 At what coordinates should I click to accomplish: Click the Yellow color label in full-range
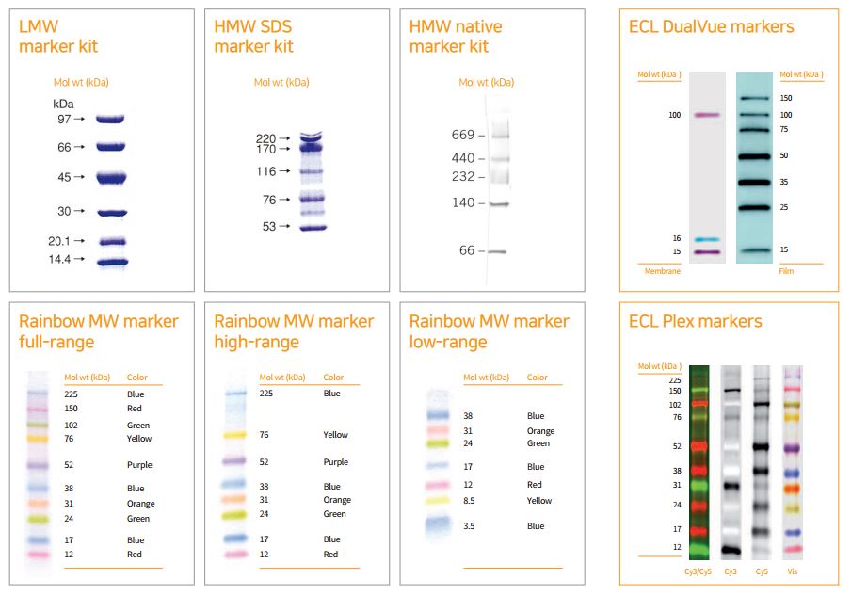[x=139, y=439]
